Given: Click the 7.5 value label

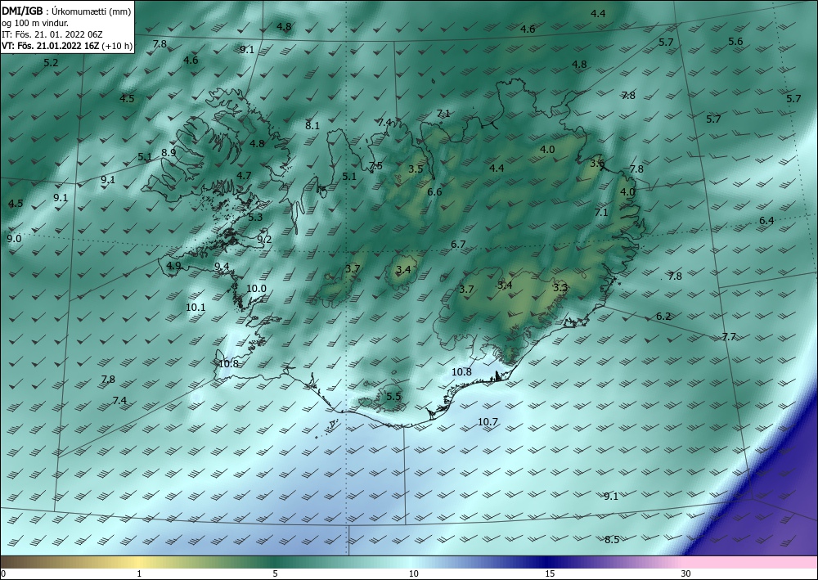Looking at the screenshot, I should [375, 165].
